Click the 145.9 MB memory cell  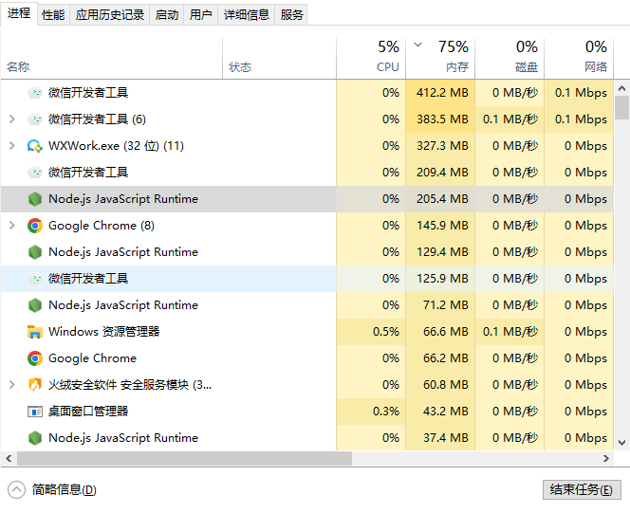[440, 226]
